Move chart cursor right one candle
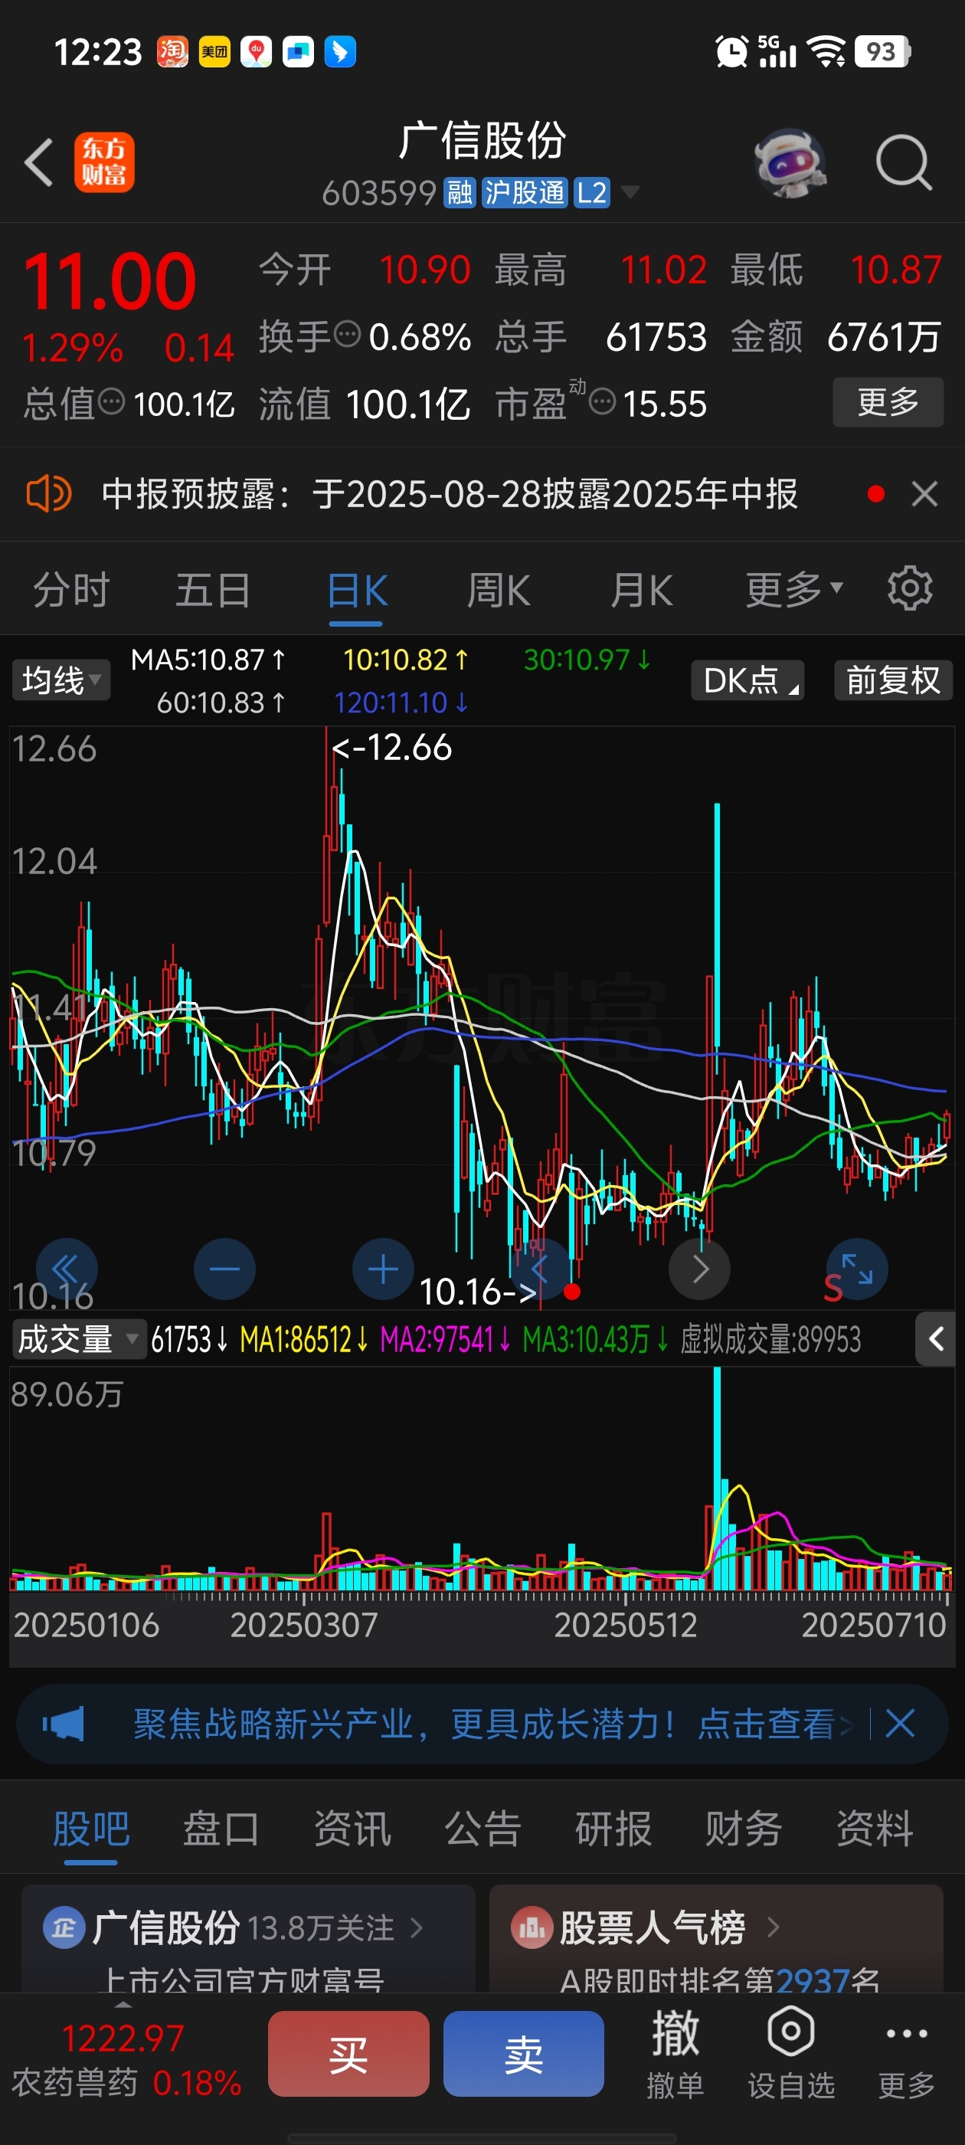Viewport: 965px width, 2145px height. coord(699,1269)
